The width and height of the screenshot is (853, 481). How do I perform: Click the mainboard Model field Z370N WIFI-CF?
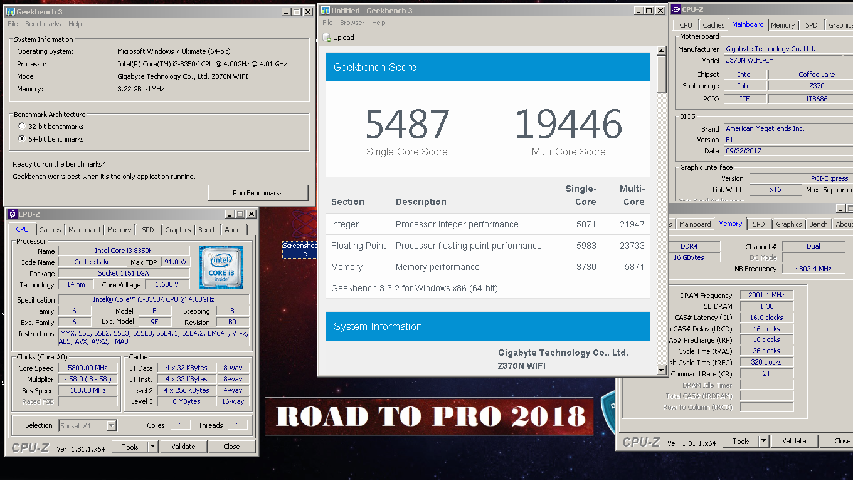coord(783,60)
